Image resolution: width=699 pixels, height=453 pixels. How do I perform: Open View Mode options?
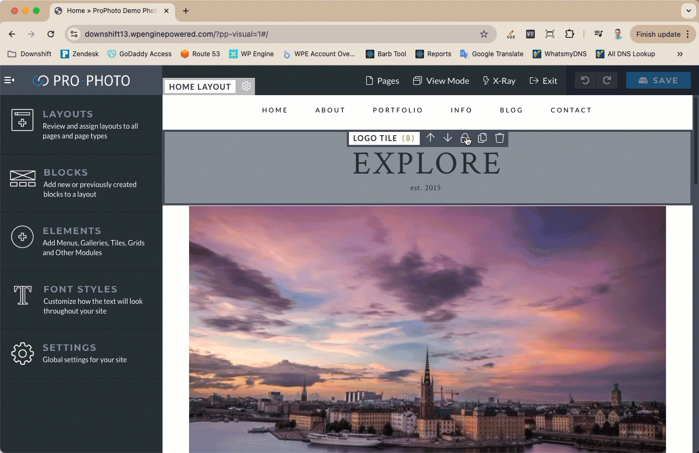[x=441, y=81]
